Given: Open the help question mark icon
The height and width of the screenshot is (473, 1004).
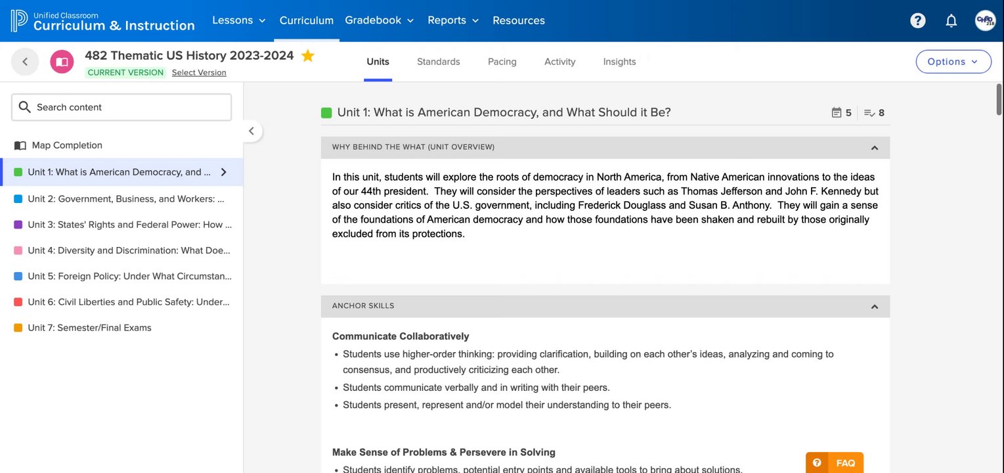Looking at the screenshot, I should point(917,20).
